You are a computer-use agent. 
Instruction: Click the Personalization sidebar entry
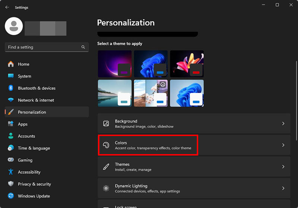47,112
